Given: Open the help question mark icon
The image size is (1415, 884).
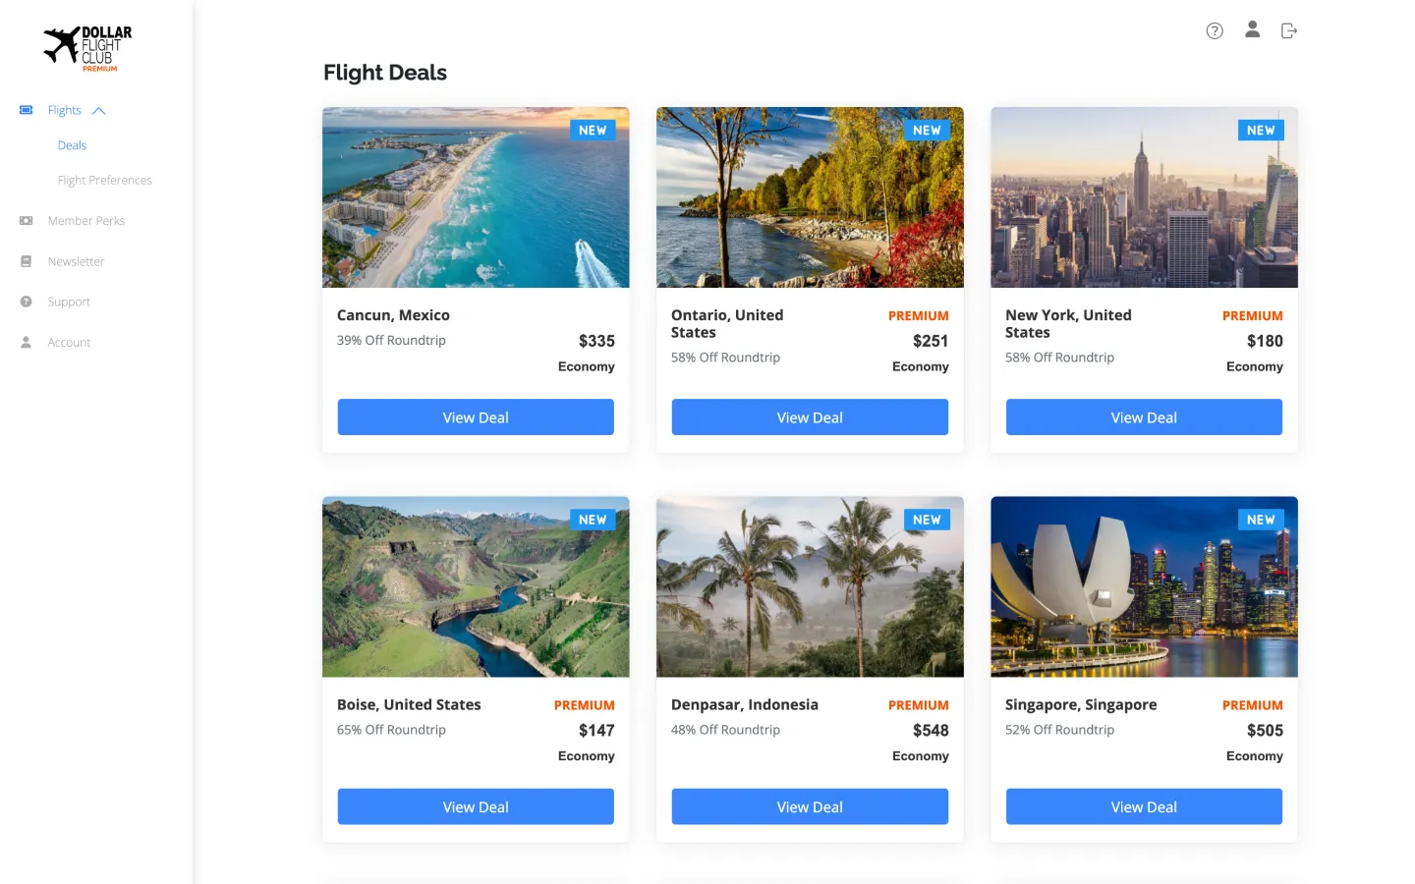Looking at the screenshot, I should pyautogui.click(x=1214, y=30).
